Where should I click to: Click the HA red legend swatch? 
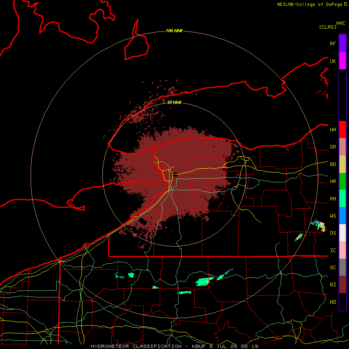point(342,130)
